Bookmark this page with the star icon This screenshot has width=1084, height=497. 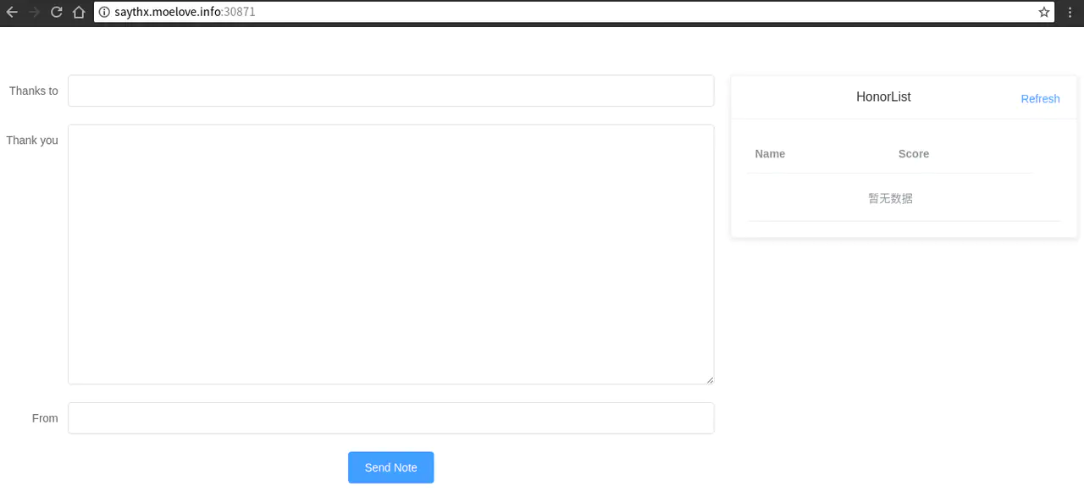(x=1044, y=12)
